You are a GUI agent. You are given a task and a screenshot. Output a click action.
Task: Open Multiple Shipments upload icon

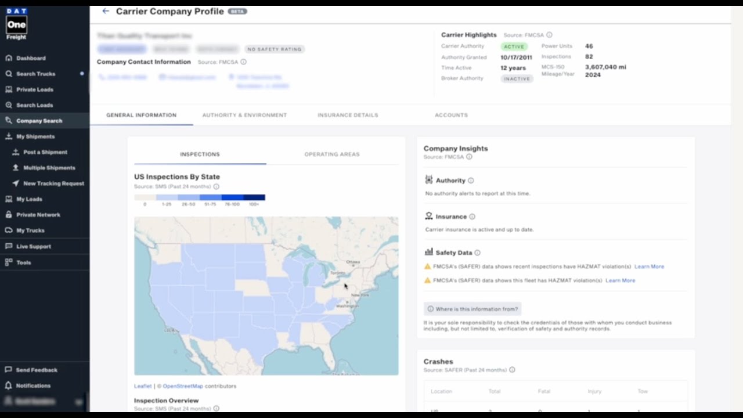(x=16, y=168)
